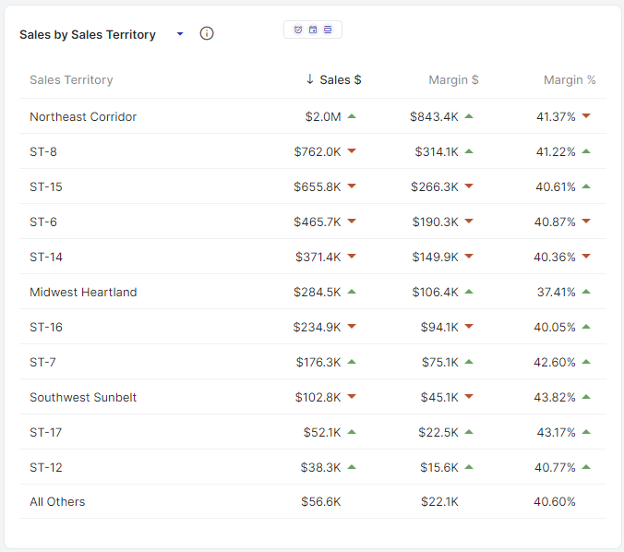This screenshot has height=552, width=624.
Task: Select the Midwest Heartland territory
Action: [83, 293]
